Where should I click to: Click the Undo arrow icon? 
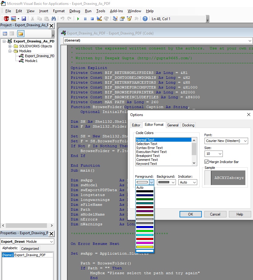tap(62, 19)
